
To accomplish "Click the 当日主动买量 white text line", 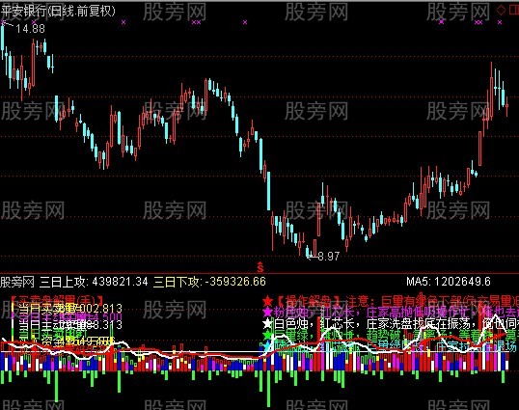I will click(x=70, y=325).
